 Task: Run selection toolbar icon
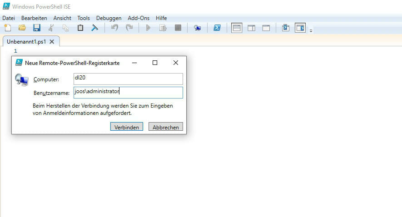tap(163, 28)
